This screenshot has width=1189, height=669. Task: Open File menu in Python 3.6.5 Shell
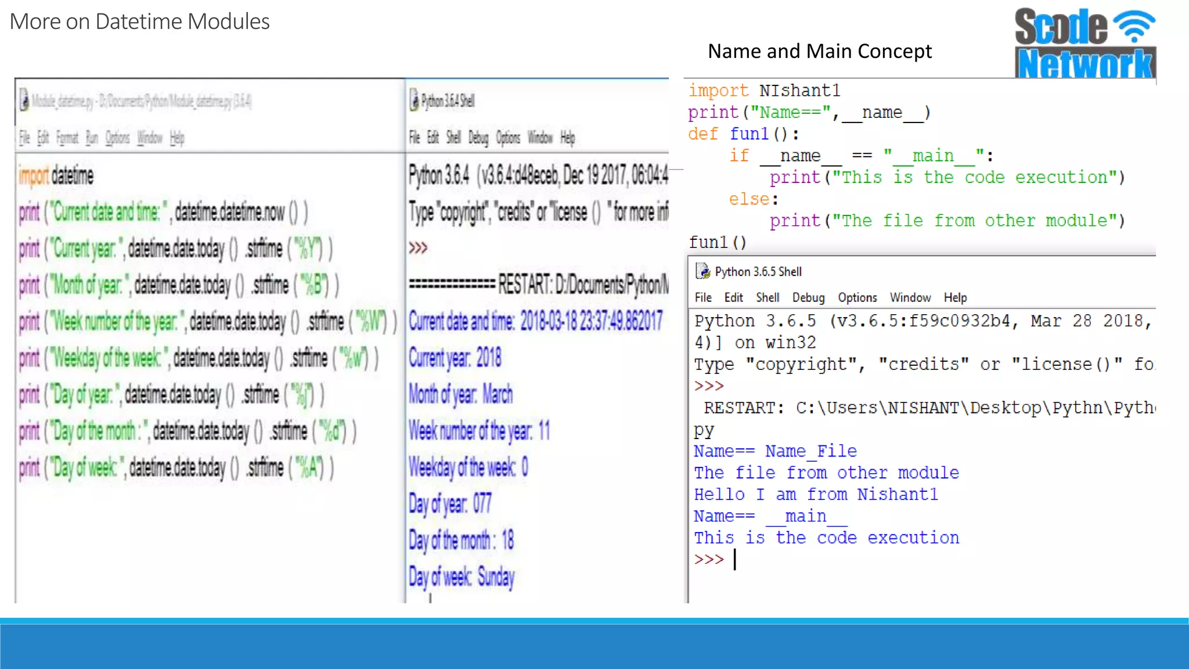coord(703,297)
